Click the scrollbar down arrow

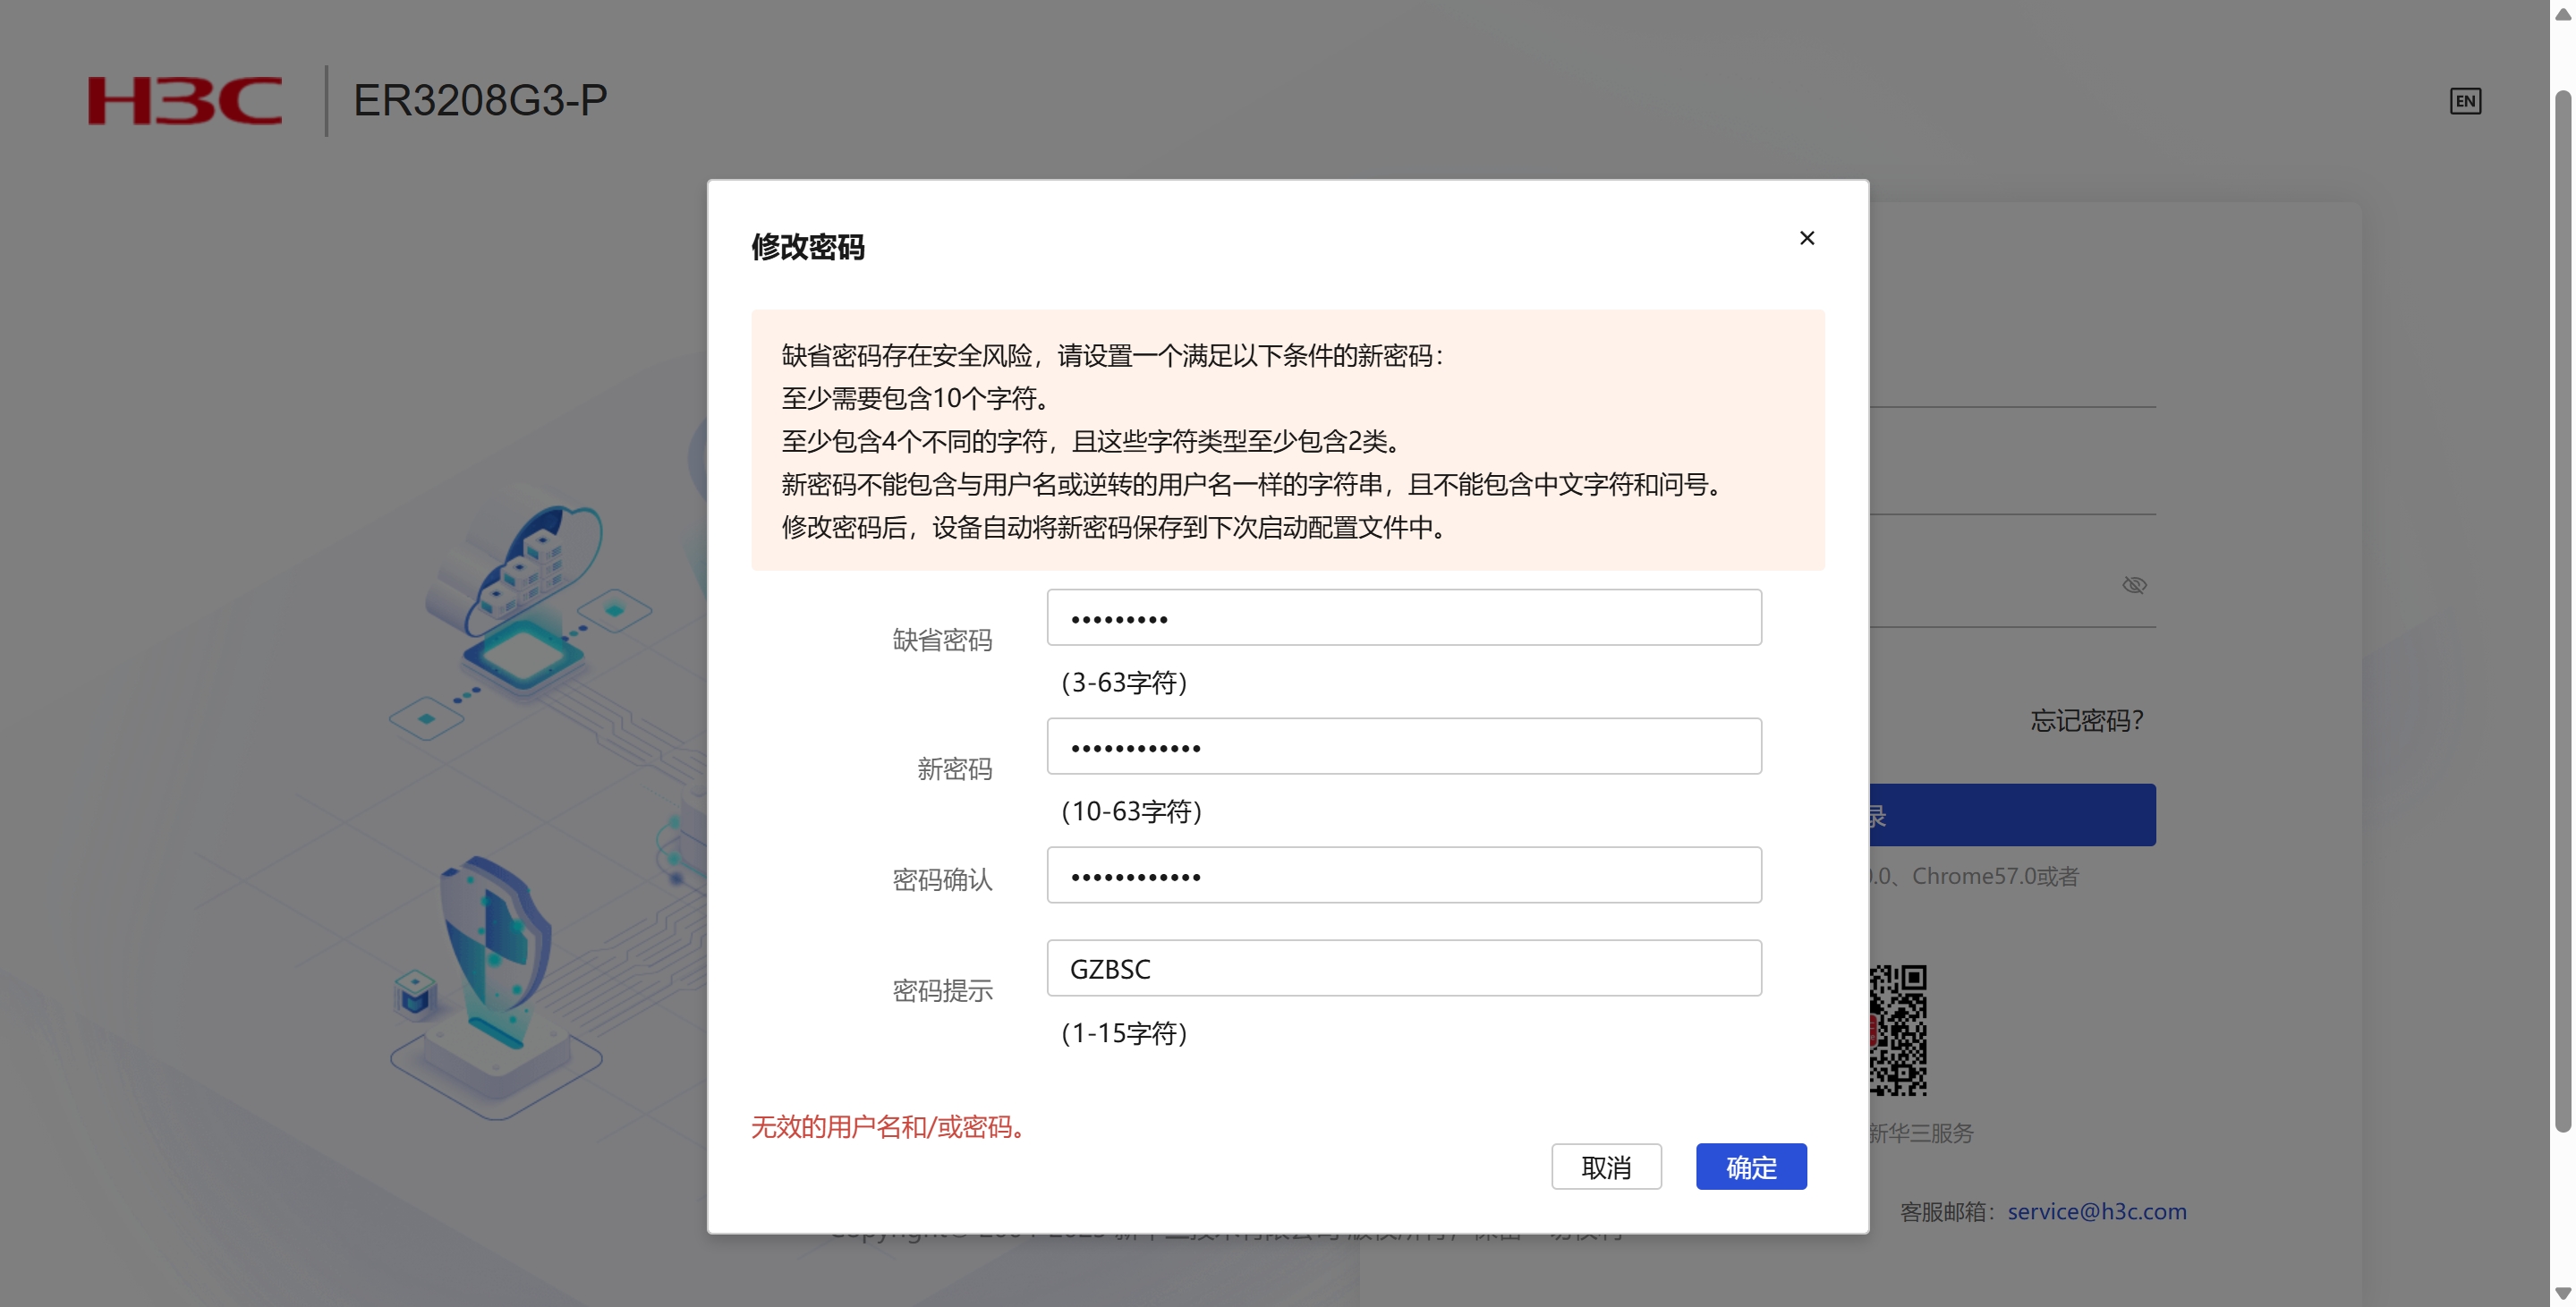tap(2562, 1293)
